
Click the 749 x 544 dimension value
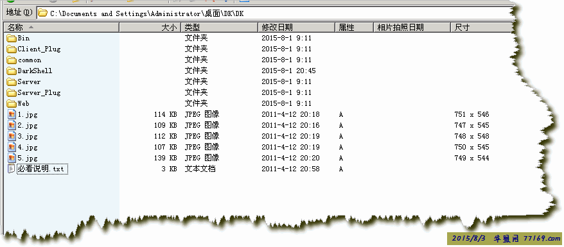pos(471,158)
